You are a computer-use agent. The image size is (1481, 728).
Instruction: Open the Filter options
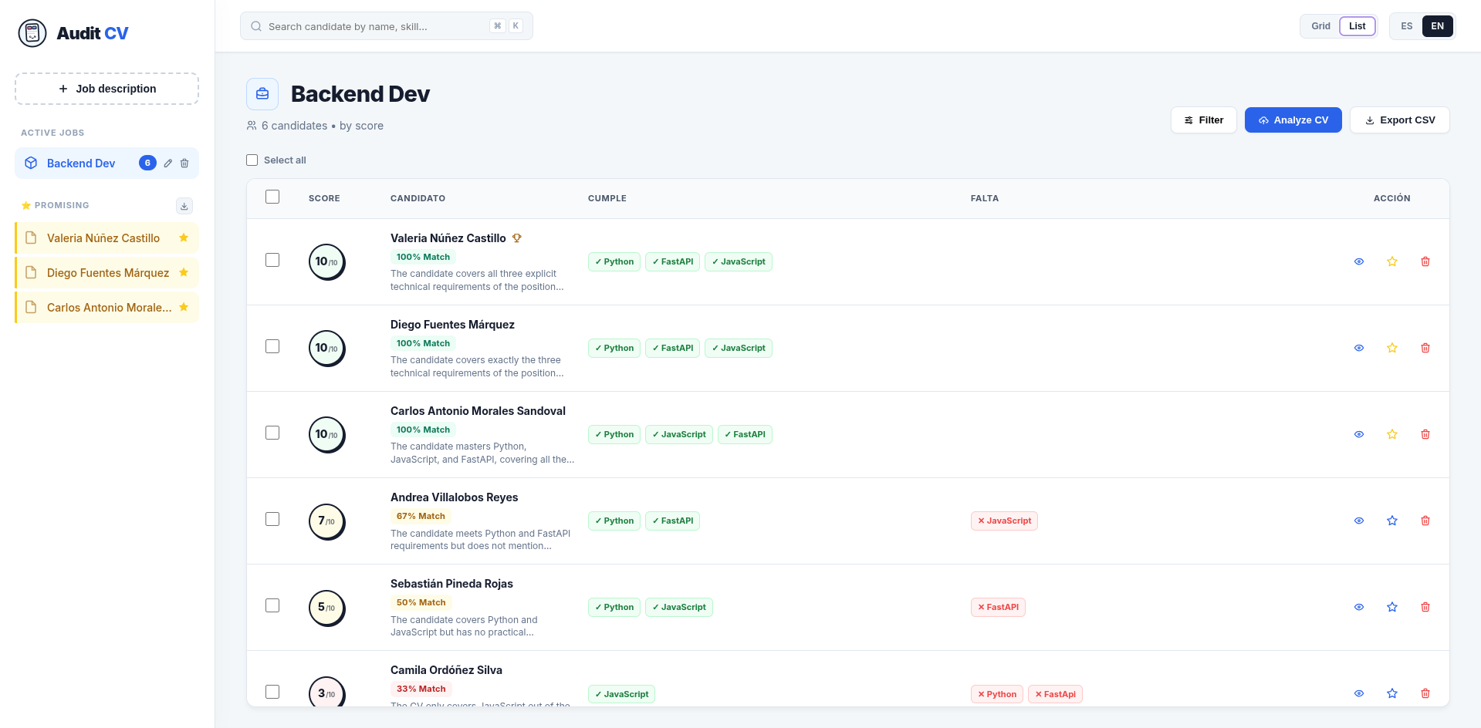tap(1204, 120)
